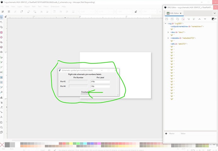Click the Pin #4 label field containing -Vo
Screen dimensions: 218x151
point(100,86)
